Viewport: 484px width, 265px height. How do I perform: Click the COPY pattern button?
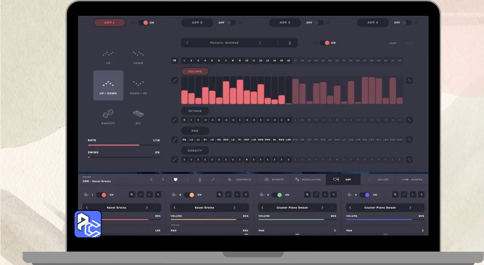tap(393, 43)
